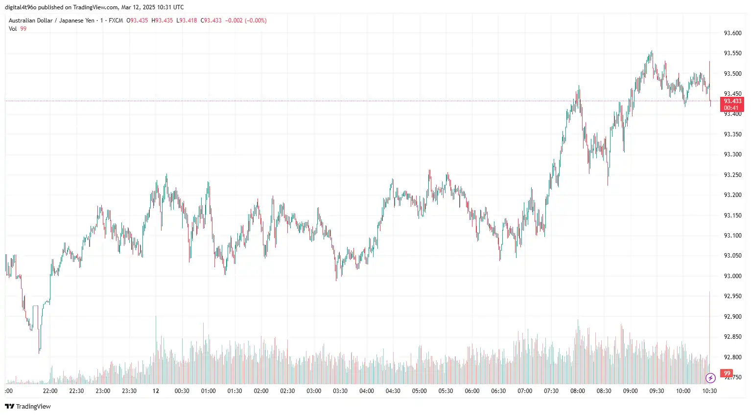Click the 08:00 time axis label
The width and height of the screenshot is (751, 415).
coord(578,391)
